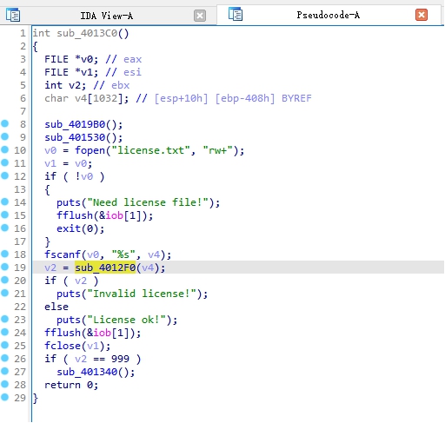Click the IDA View-A document icon
Screen dimensions: 445x423
coord(13,15)
